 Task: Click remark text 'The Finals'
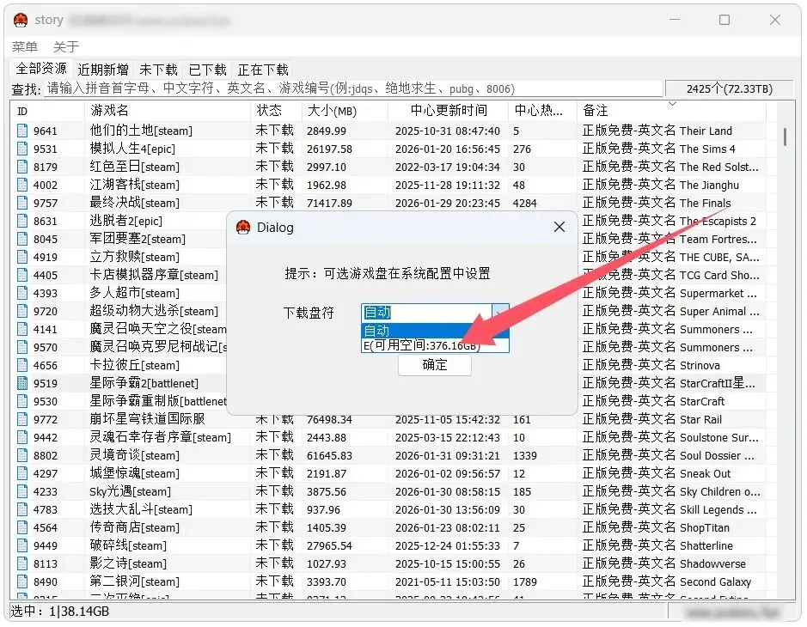coord(705,204)
